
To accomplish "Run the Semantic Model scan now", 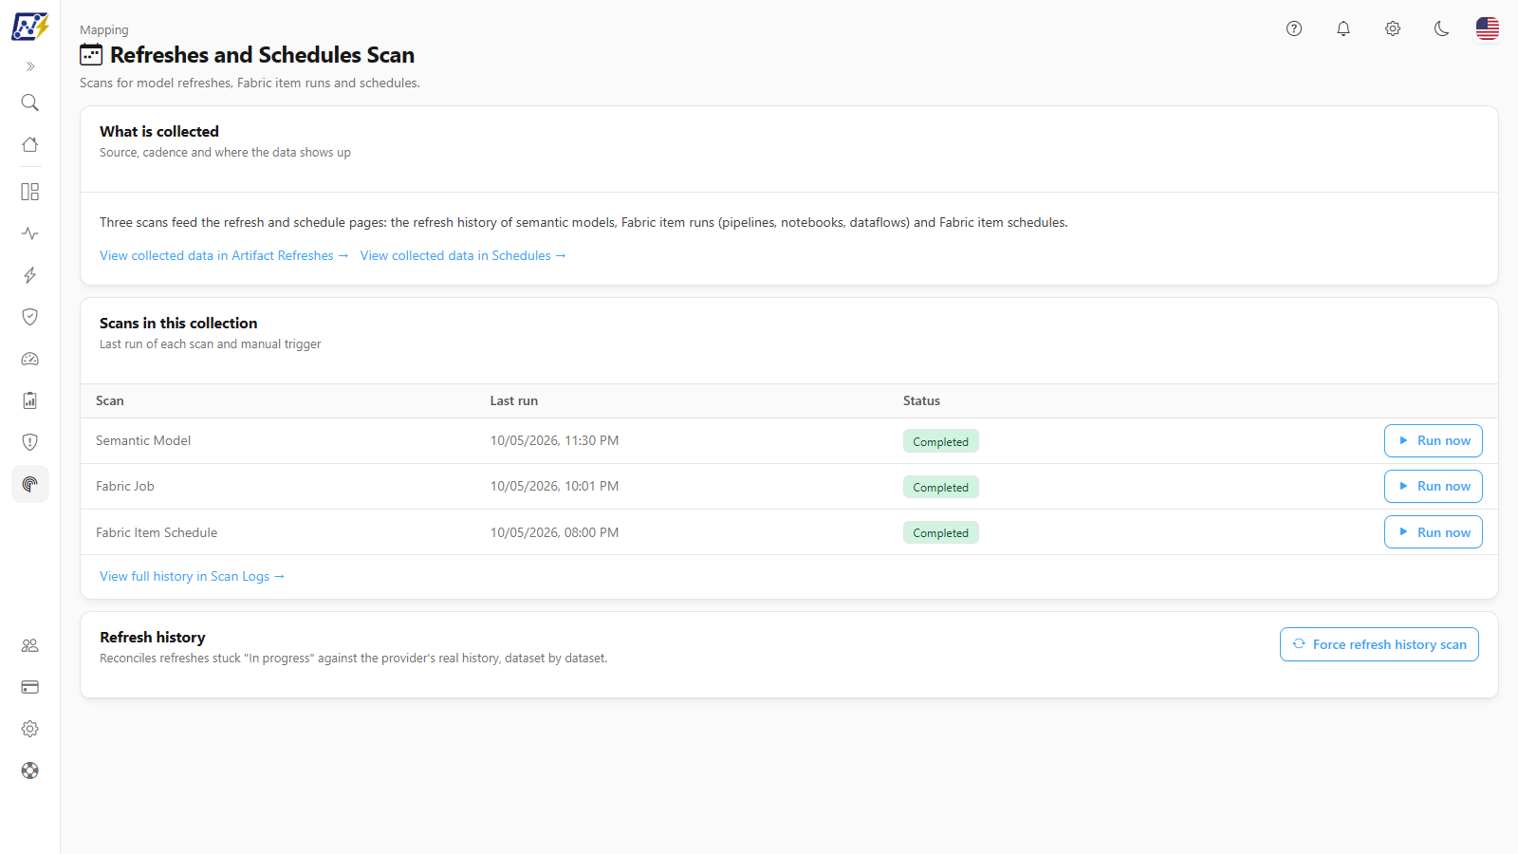I will (1434, 441).
